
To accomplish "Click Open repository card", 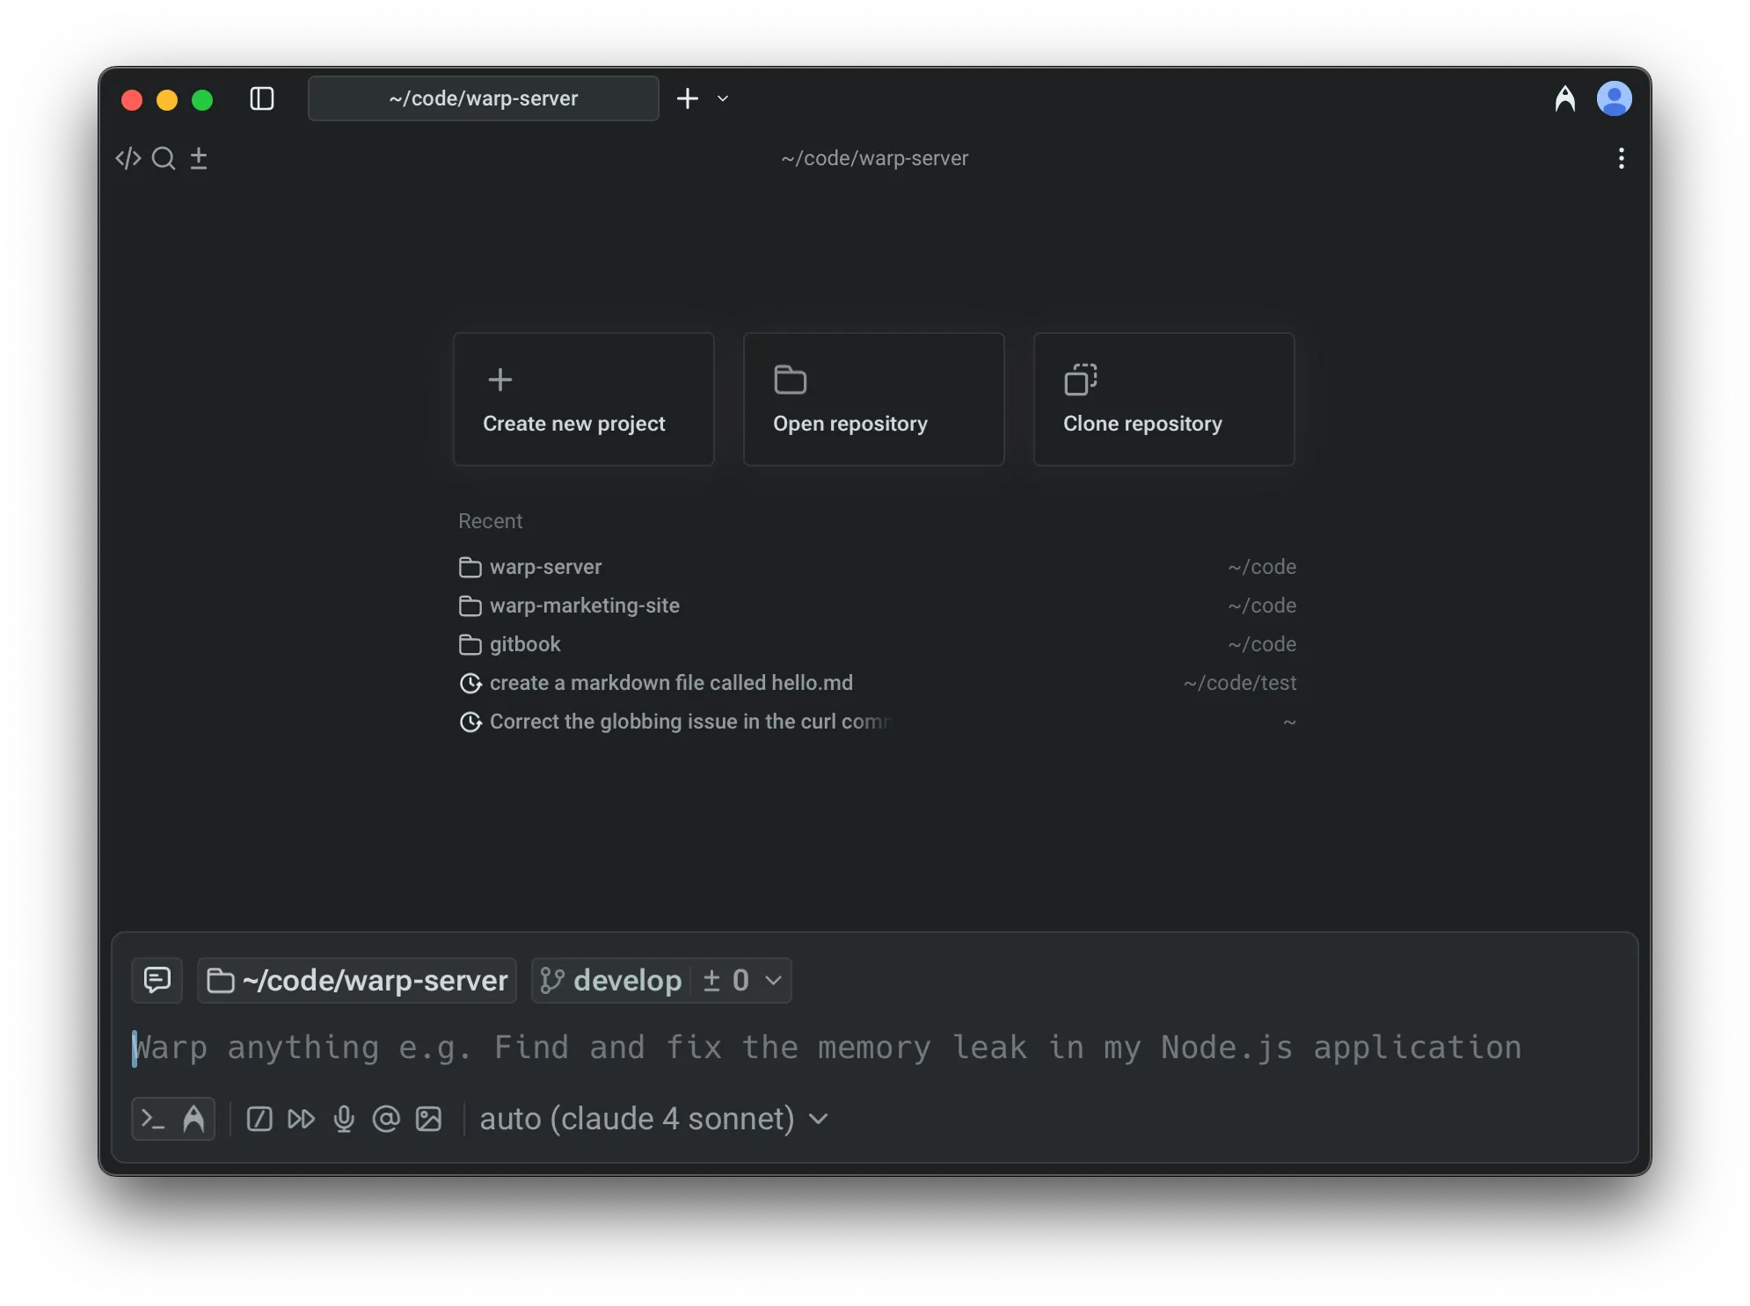I will coord(874,399).
